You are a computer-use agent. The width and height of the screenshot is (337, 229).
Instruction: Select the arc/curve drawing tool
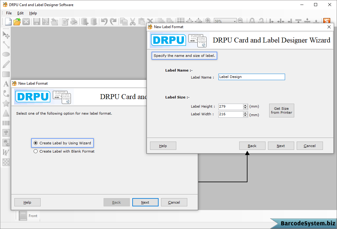coord(6,94)
